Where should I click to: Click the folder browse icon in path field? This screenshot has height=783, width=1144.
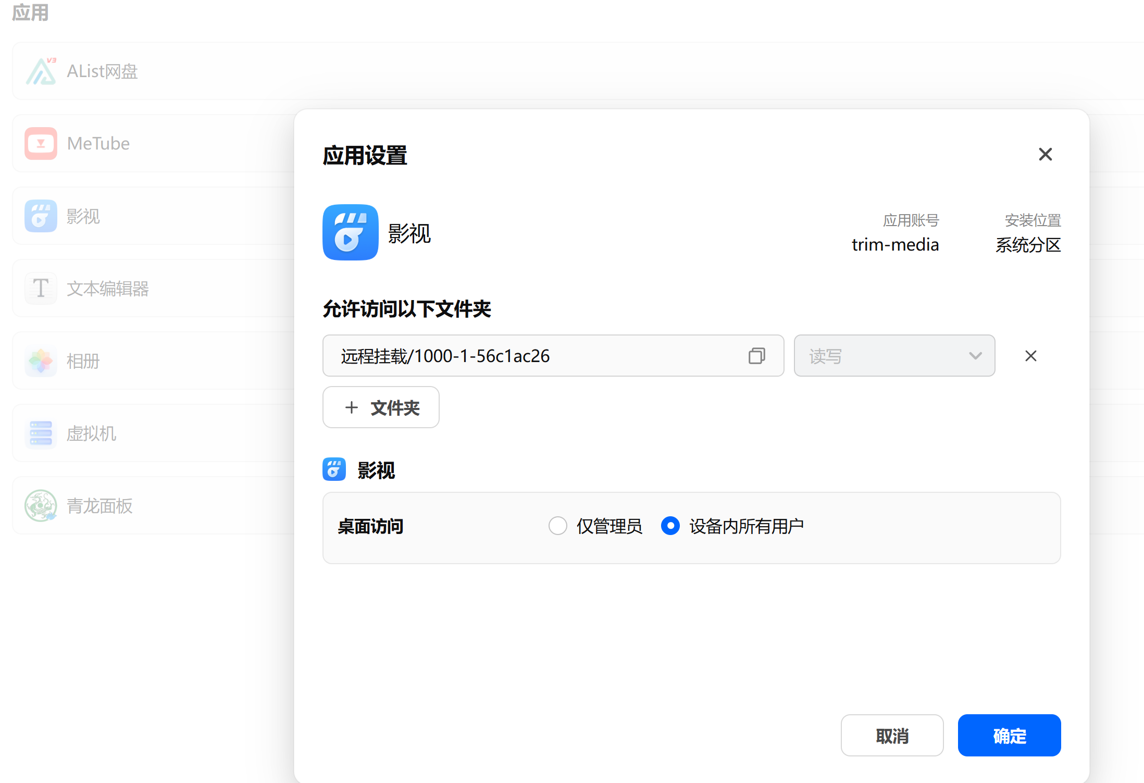click(756, 356)
